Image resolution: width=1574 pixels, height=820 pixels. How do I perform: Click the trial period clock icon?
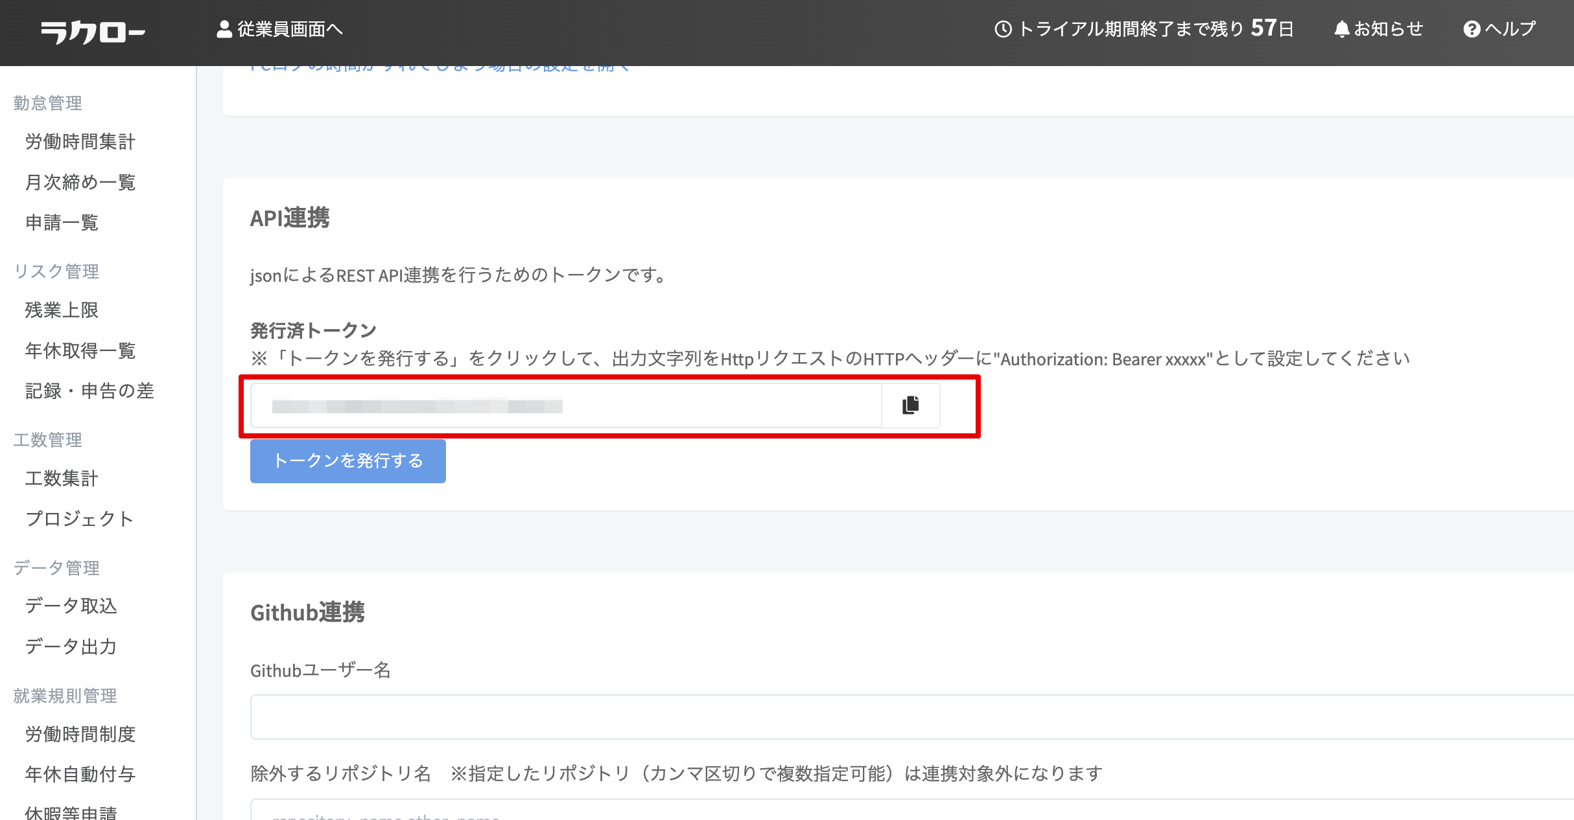[1003, 29]
